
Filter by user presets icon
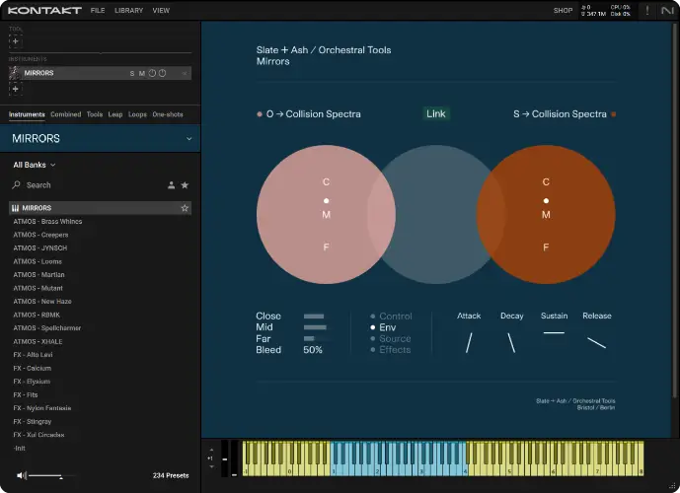(172, 185)
